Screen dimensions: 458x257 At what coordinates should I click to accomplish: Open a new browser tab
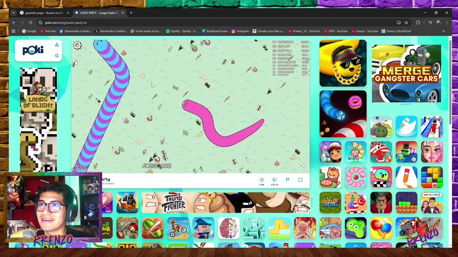(131, 13)
